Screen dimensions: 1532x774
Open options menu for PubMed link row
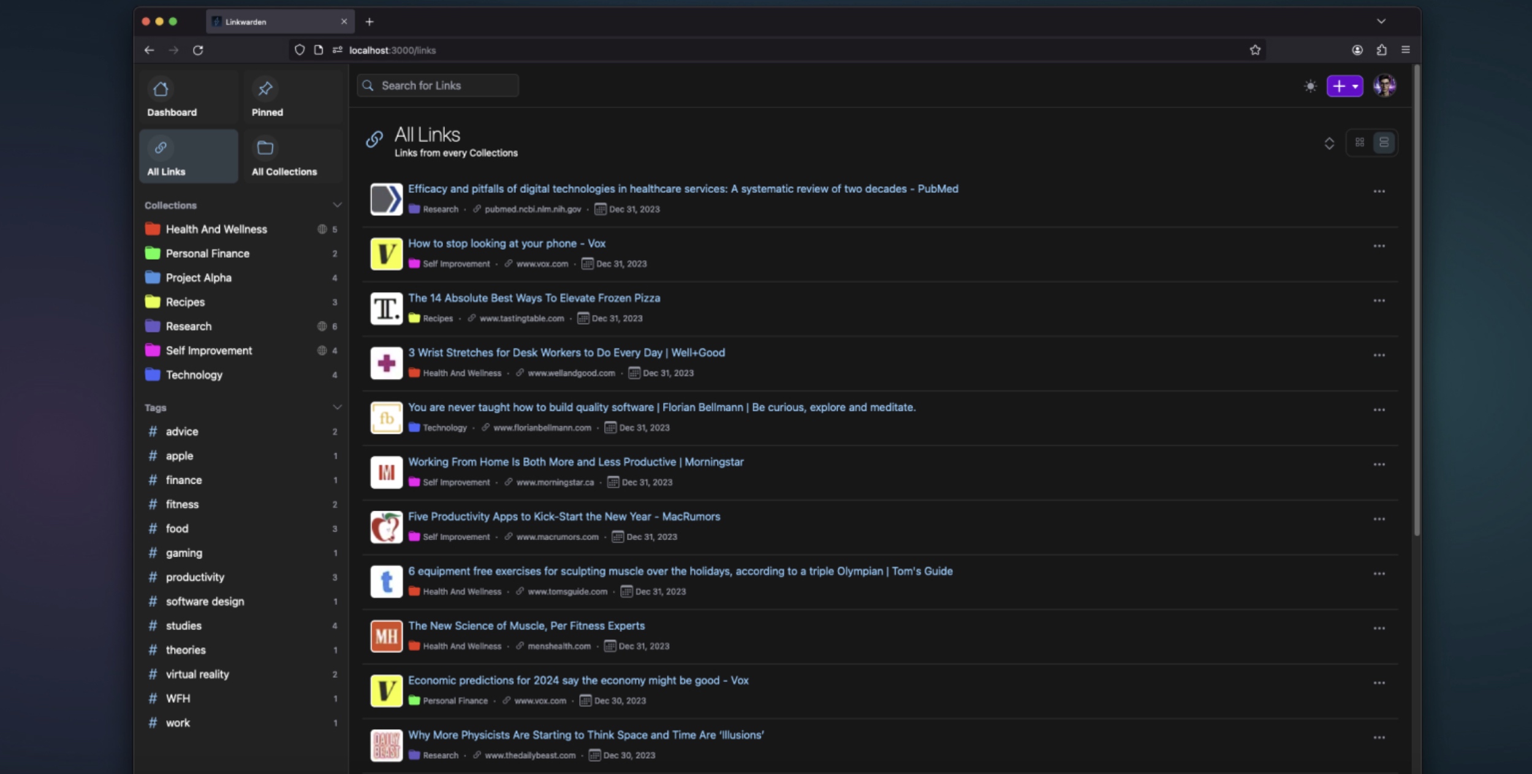pos(1379,192)
